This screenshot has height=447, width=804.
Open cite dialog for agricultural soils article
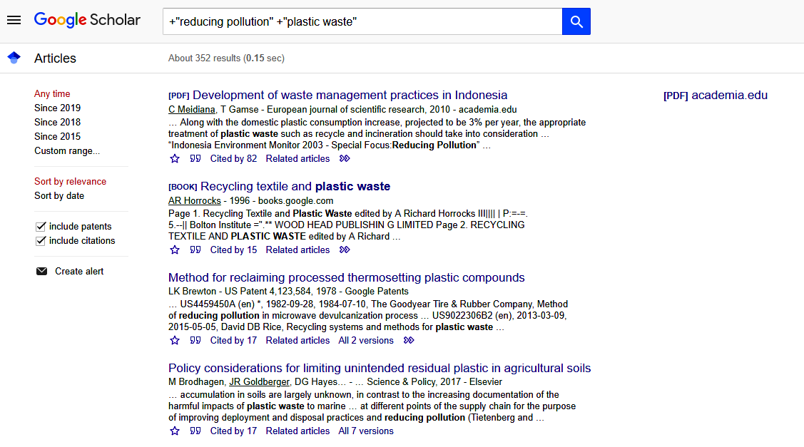(x=195, y=431)
